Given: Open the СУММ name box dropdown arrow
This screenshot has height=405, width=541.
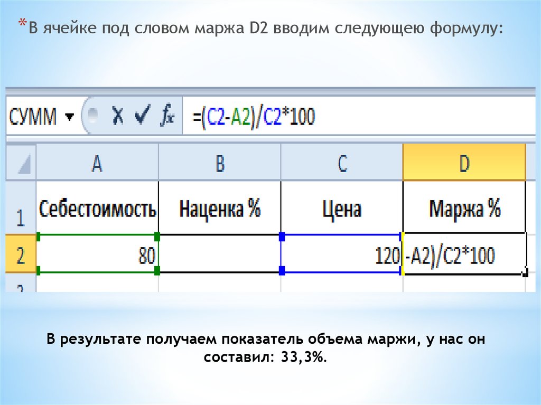Looking at the screenshot, I should [69, 116].
